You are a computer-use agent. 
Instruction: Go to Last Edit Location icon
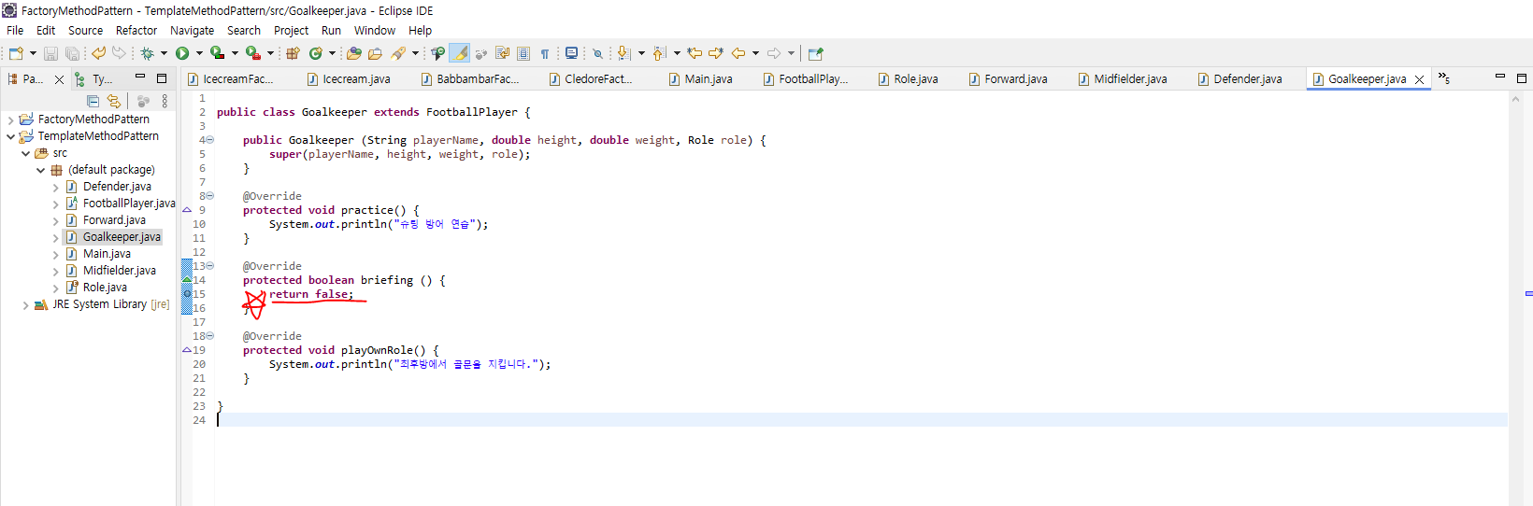tap(695, 53)
